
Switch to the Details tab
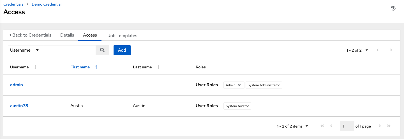(67, 35)
